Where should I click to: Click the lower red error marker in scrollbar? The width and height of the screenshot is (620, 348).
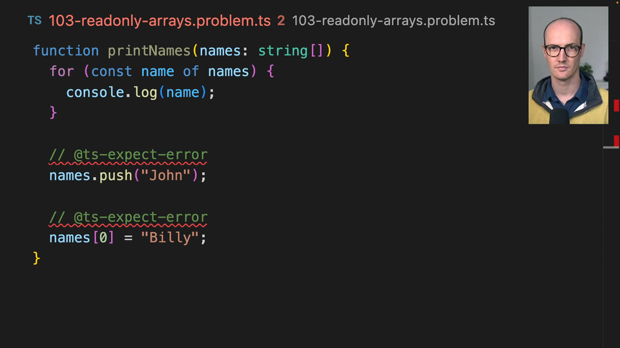pos(616,140)
